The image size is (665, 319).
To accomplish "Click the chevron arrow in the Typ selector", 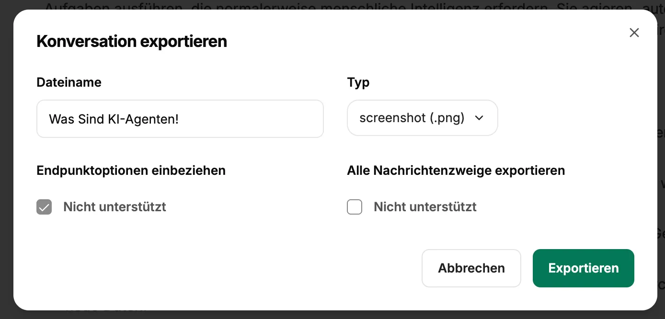I will (x=479, y=118).
